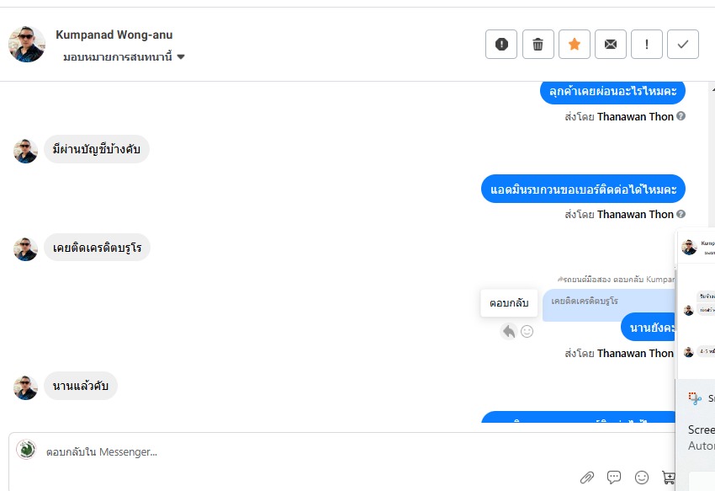Open emoji picker in reply box
The width and height of the screenshot is (715, 491).
(x=642, y=478)
